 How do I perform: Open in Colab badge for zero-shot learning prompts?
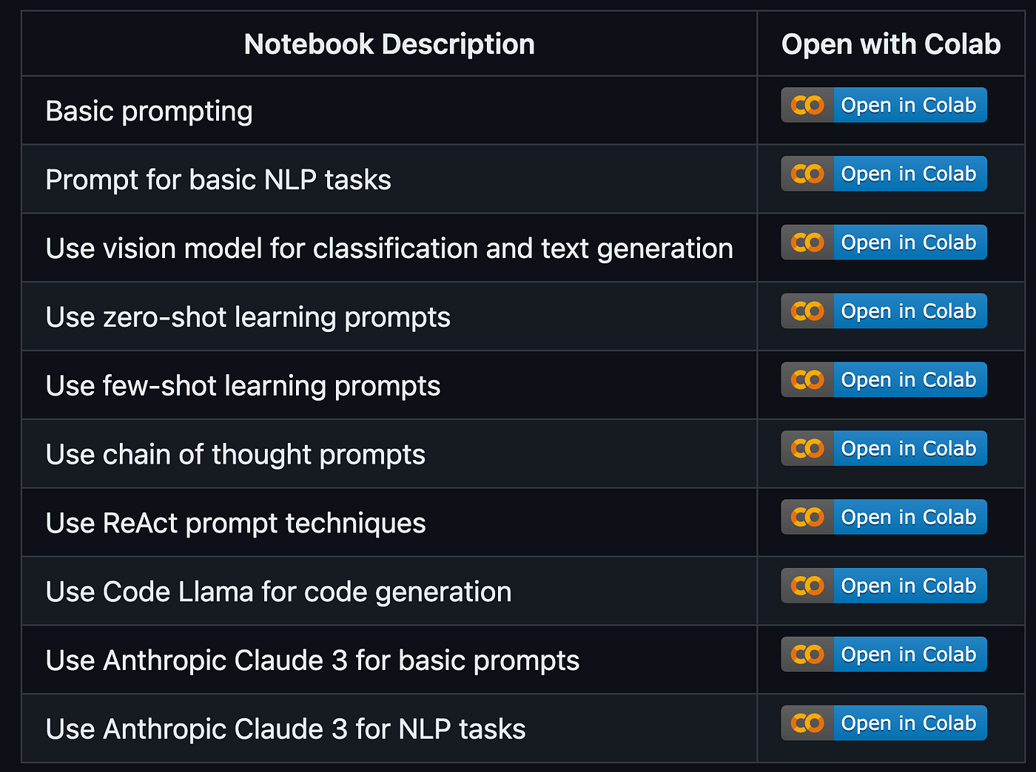pos(884,311)
